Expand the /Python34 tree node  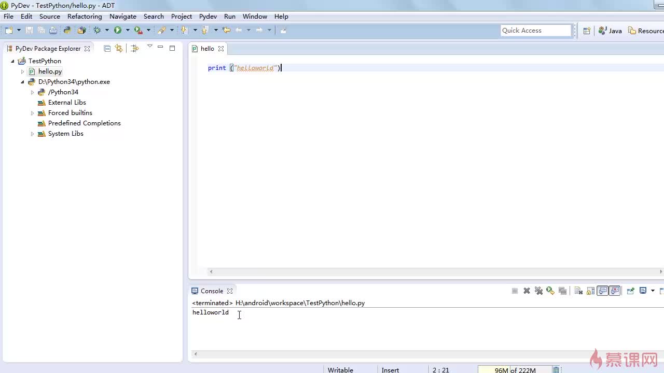pyautogui.click(x=32, y=92)
